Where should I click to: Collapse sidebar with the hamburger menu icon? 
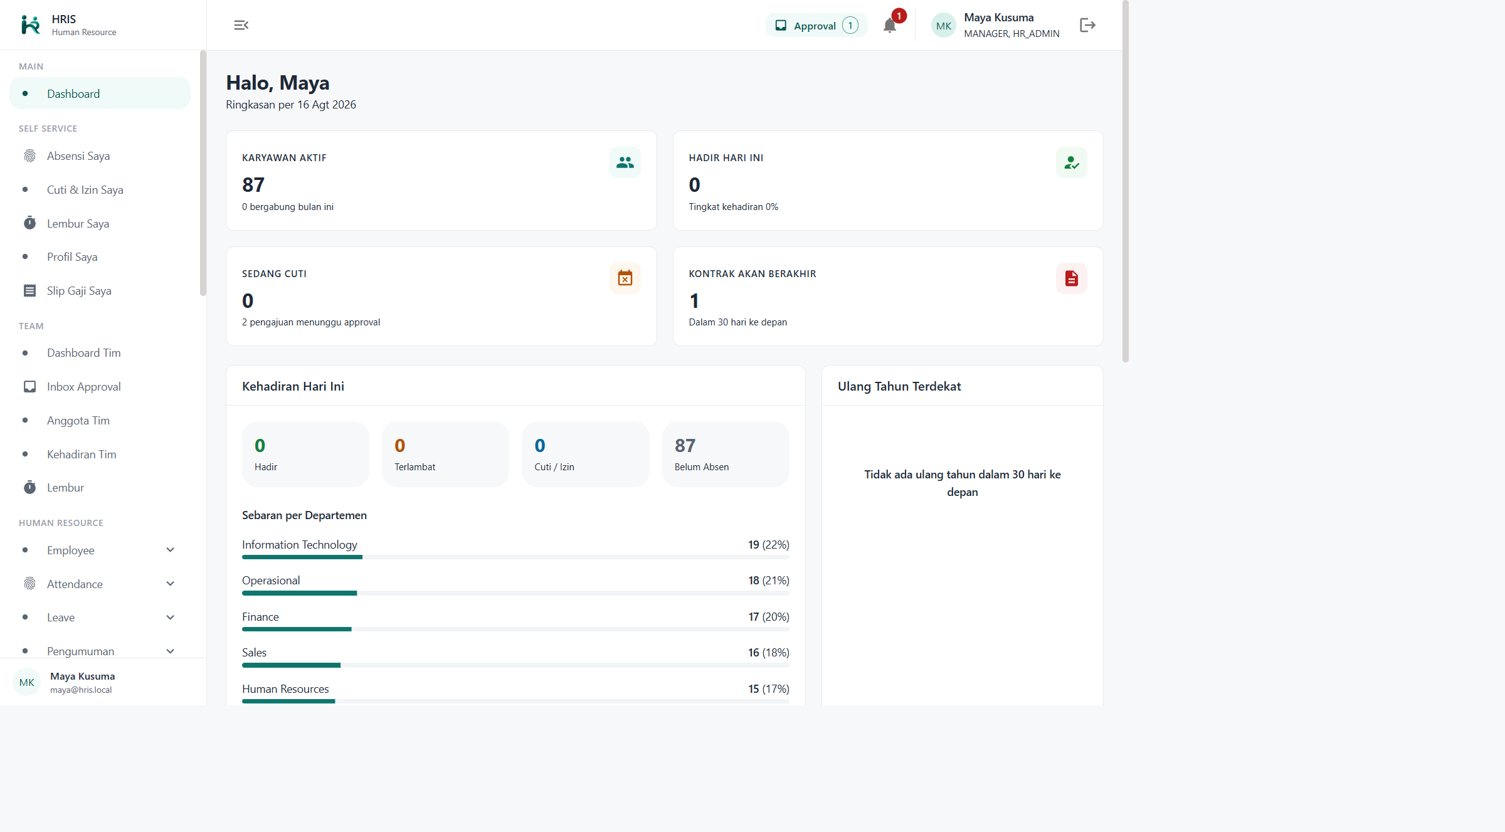[x=241, y=25]
